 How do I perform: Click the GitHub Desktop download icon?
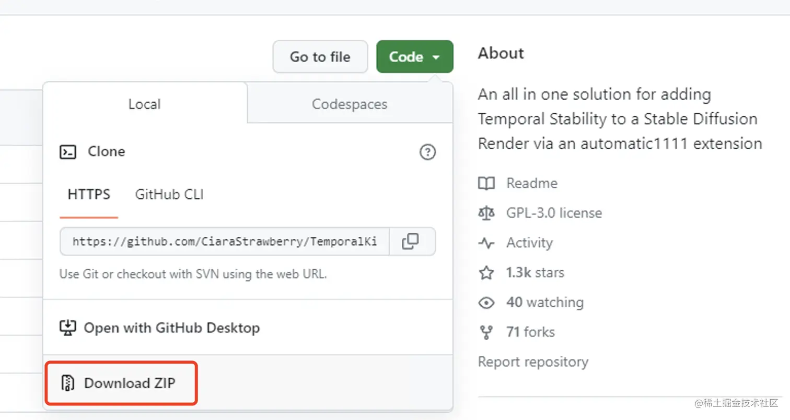tap(68, 328)
